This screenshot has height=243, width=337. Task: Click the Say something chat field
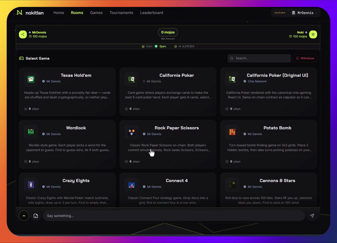(174, 216)
